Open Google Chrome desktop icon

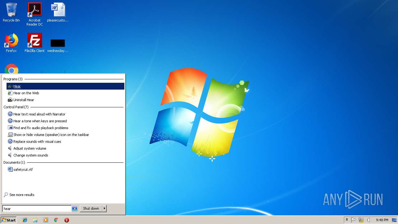11,69
